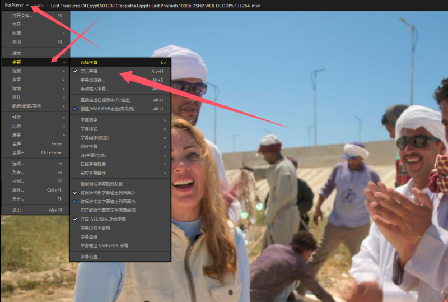Open 字幕设置... at bottom of submenu
Screen dimensions: 448x302
point(90,257)
